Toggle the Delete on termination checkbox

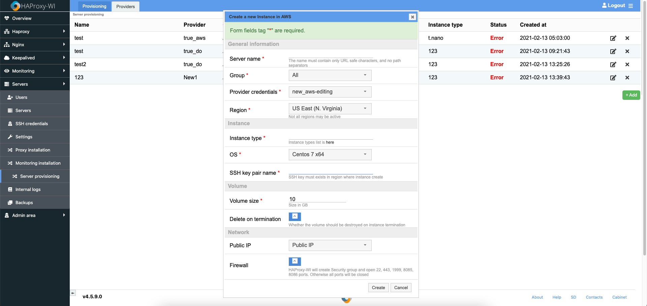[x=295, y=217]
